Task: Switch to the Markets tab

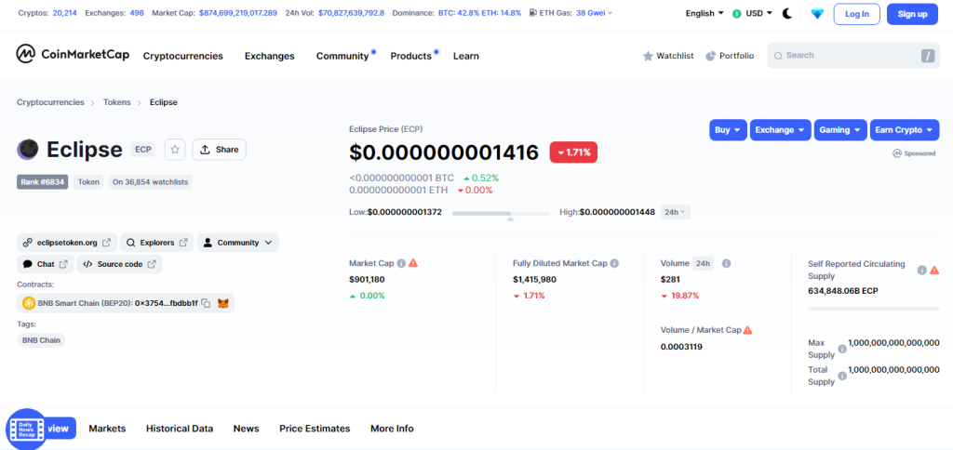Action: click(107, 428)
